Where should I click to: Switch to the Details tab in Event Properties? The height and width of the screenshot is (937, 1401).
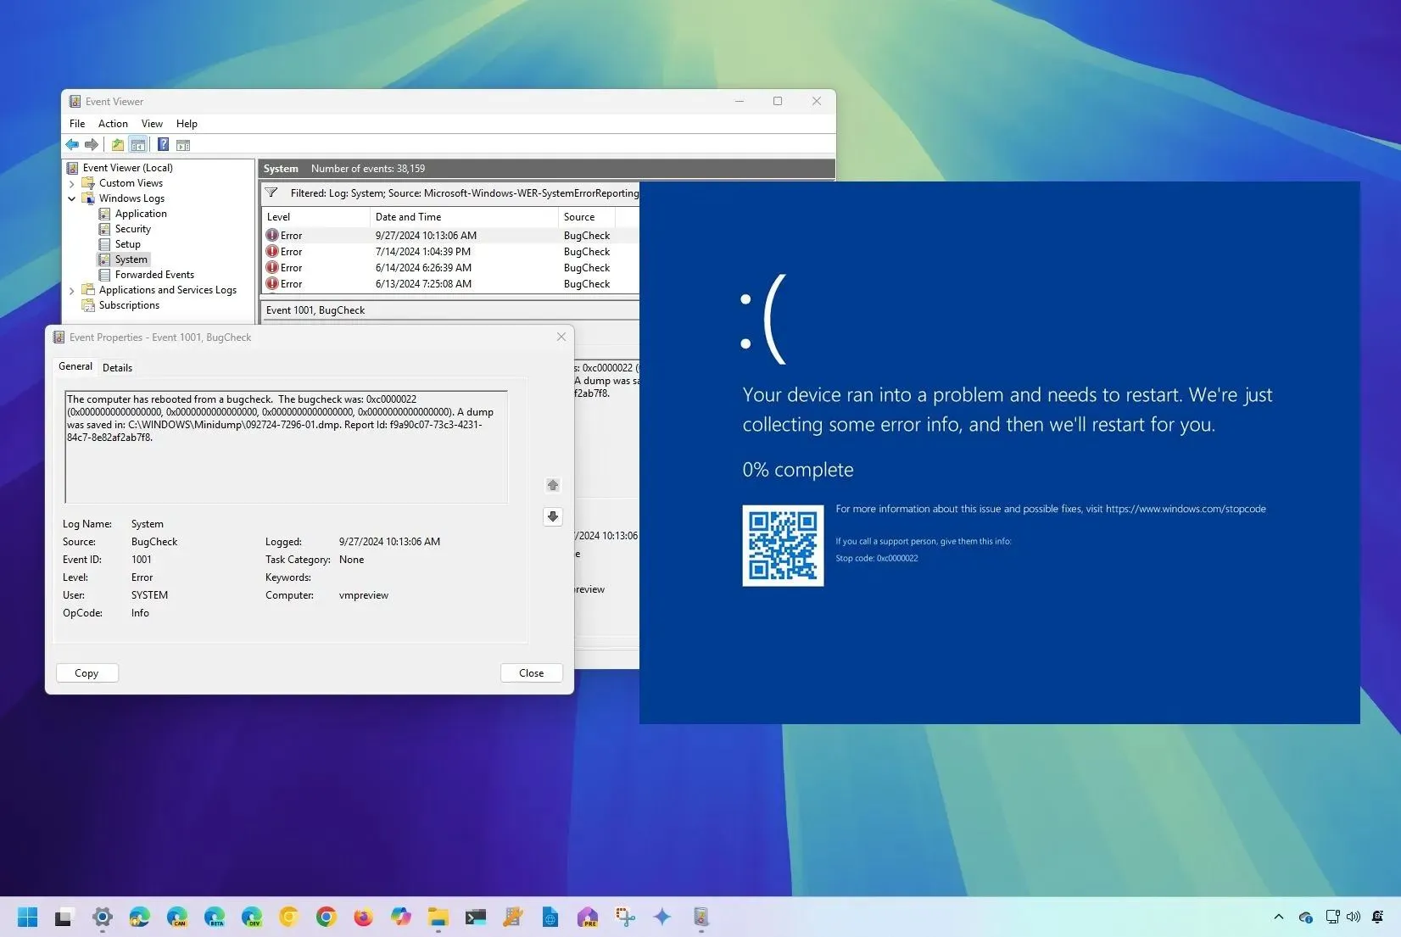pyautogui.click(x=117, y=367)
